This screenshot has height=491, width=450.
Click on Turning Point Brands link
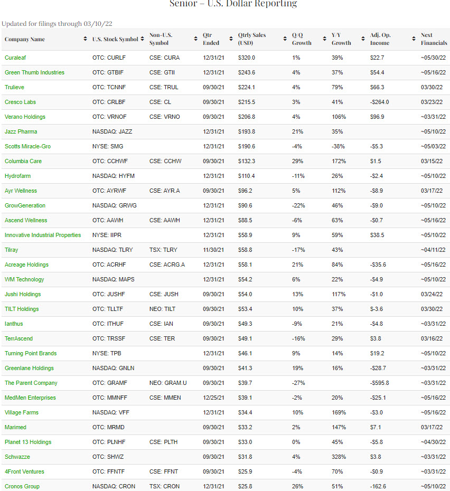click(31, 353)
